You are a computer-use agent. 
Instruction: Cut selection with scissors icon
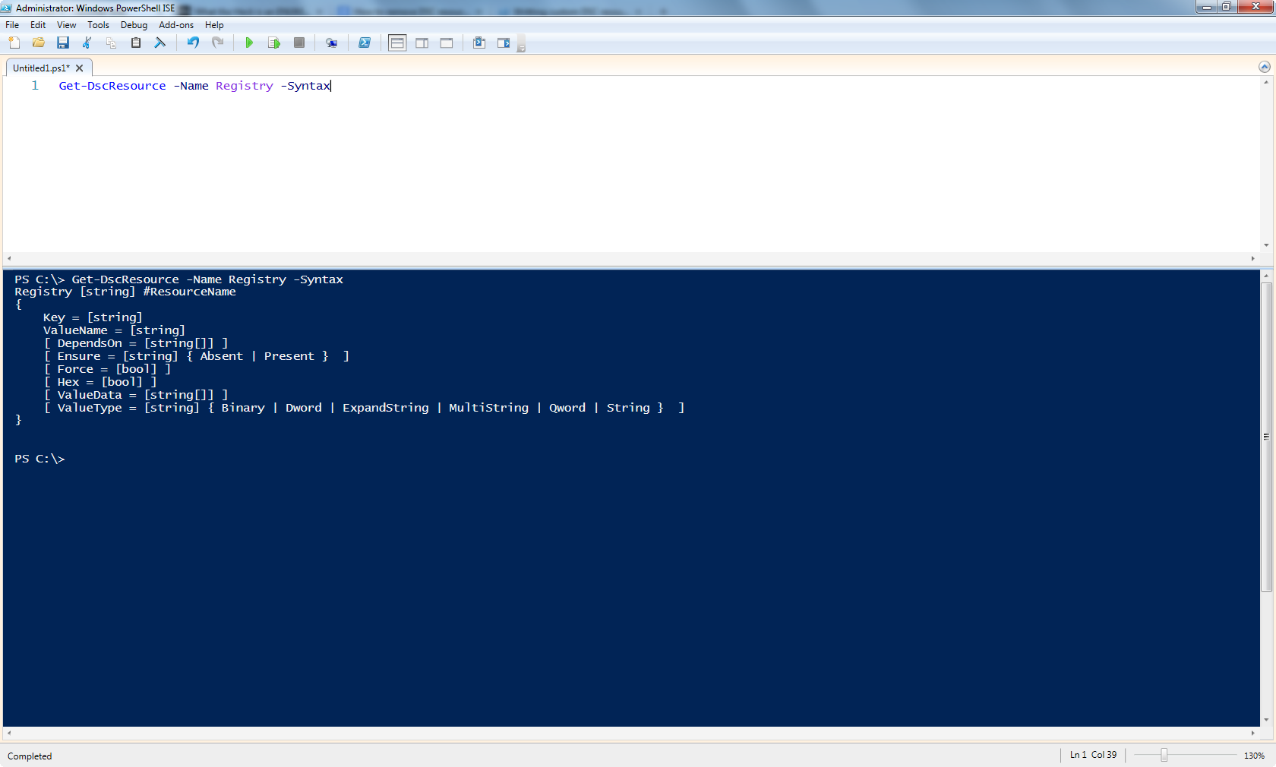coord(87,43)
